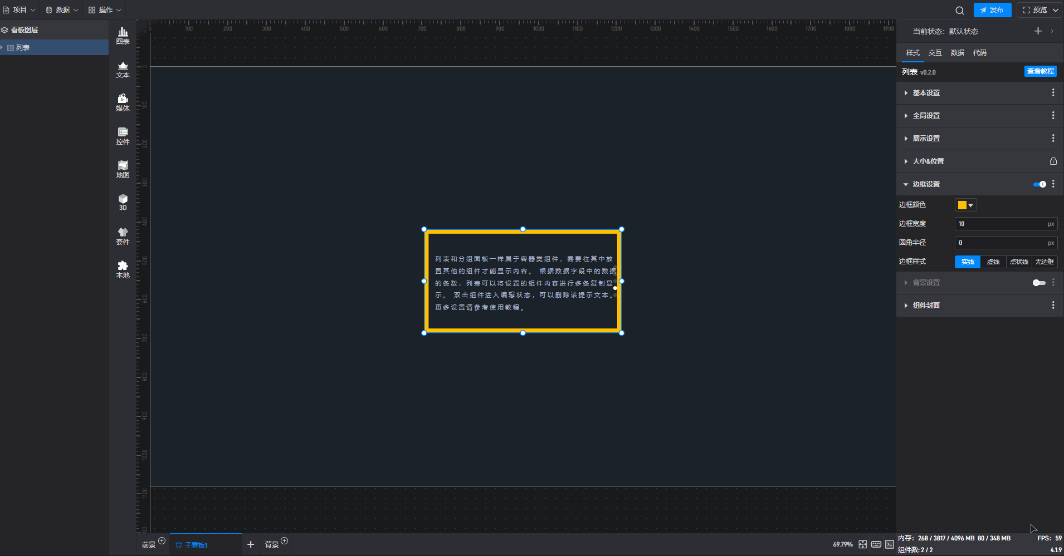The height and width of the screenshot is (556, 1064).
Task: Click the arrow next to add state
Action: [x=1052, y=31]
